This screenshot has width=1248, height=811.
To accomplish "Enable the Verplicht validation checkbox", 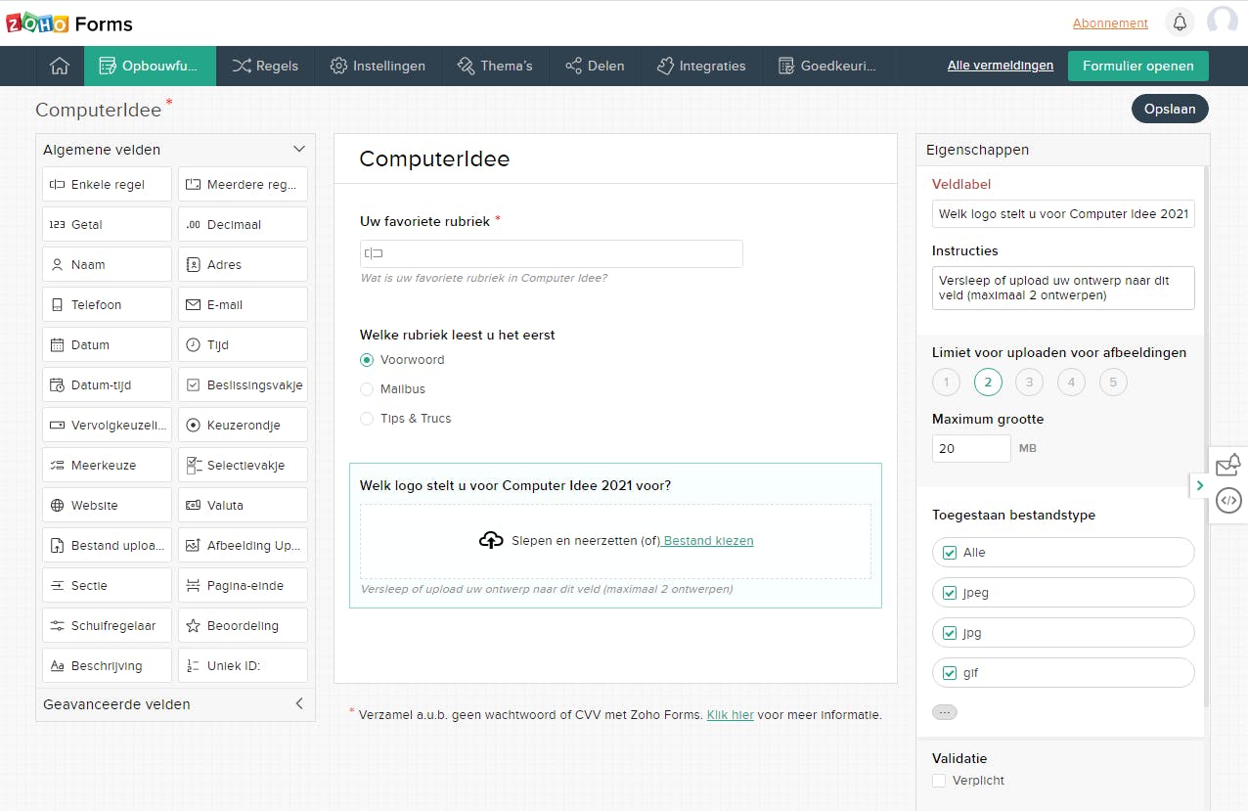I will point(939,781).
